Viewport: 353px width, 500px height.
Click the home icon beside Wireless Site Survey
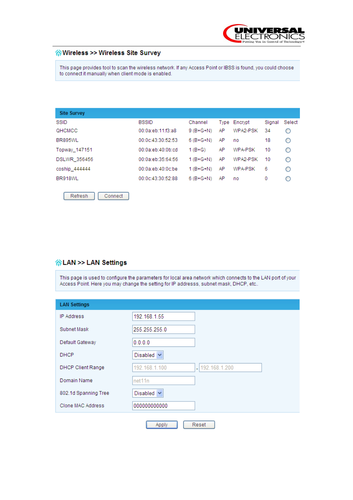pyautogui.click(x=58, y=53)
